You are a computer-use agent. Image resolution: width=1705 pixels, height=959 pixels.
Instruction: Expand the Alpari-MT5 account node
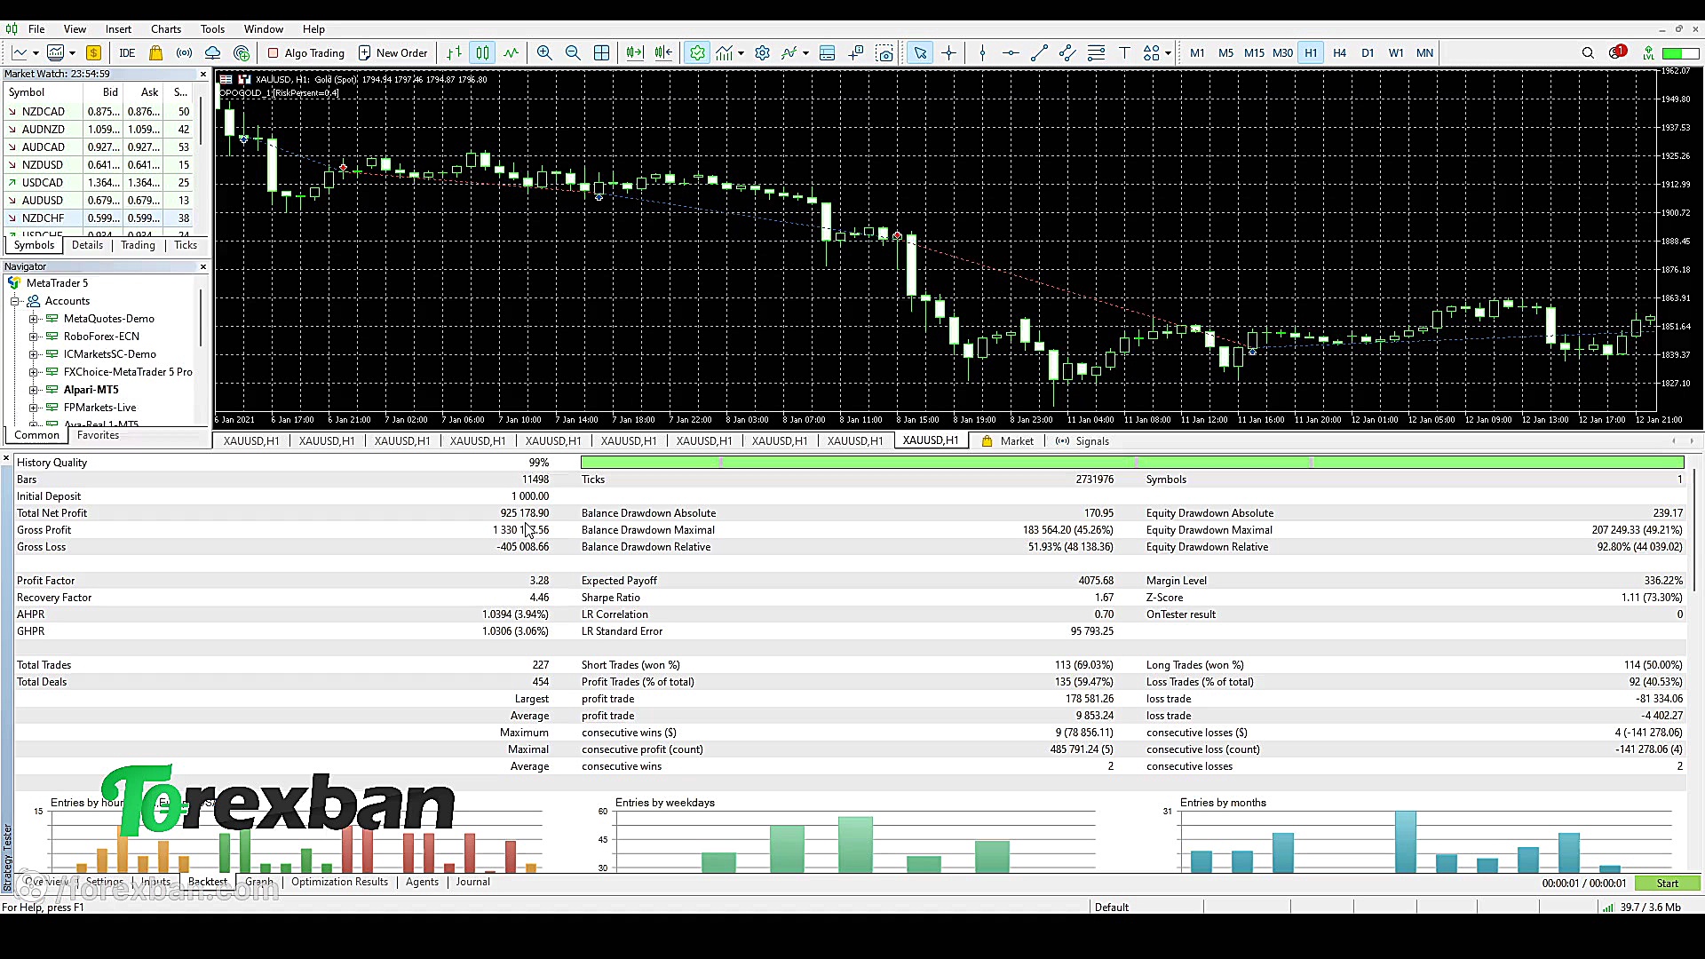point(34,390)
